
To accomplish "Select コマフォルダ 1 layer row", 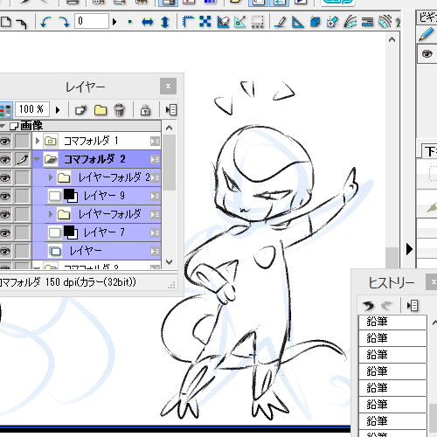I will point(96,141).
